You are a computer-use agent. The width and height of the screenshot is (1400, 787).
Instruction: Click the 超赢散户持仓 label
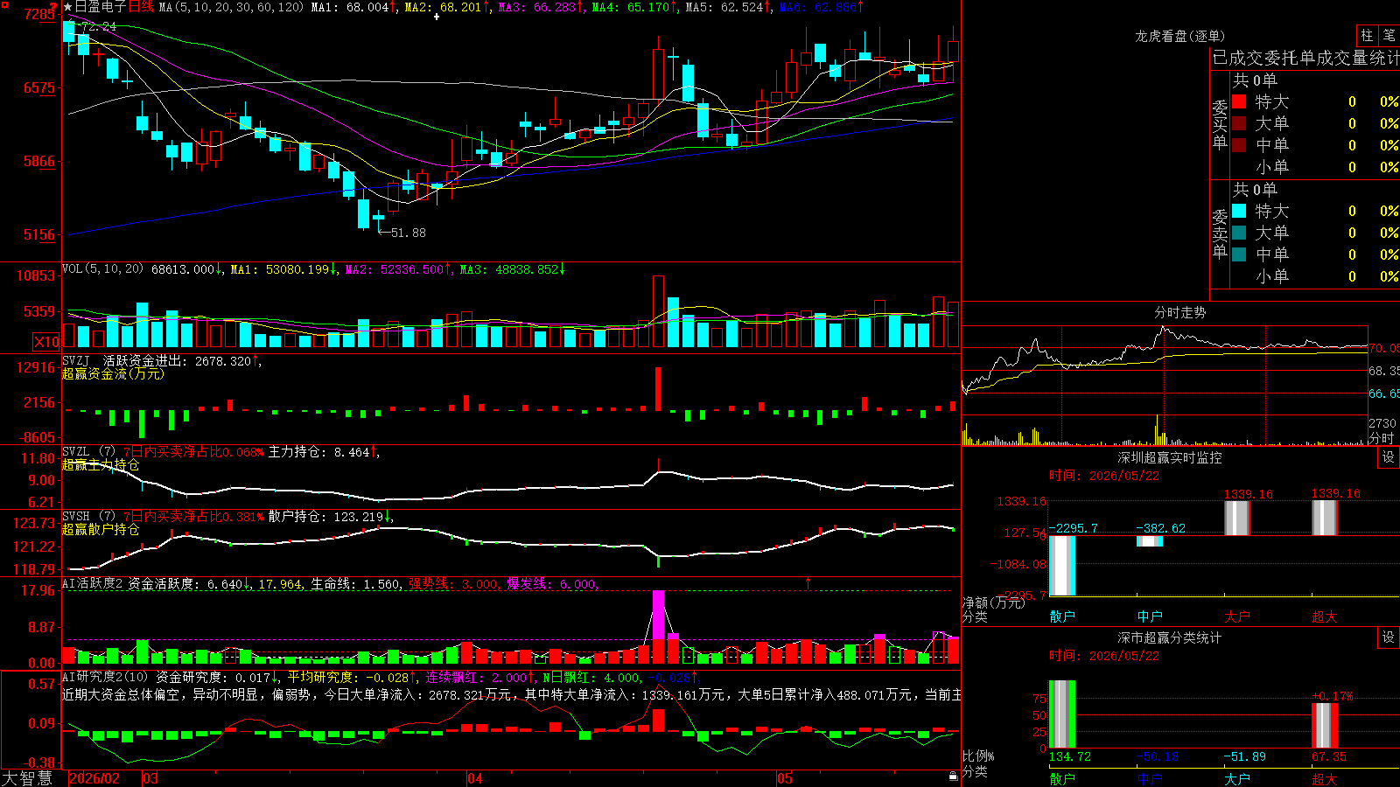point(101,529)
